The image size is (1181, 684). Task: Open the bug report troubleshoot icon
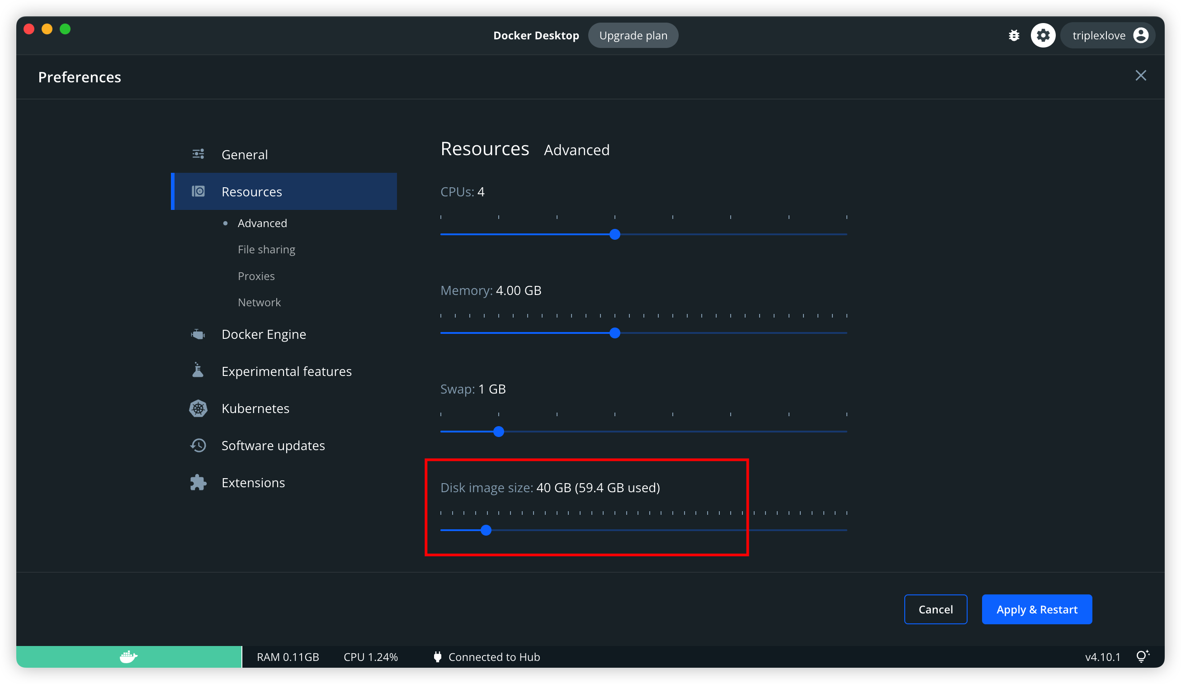[1014, 36]
